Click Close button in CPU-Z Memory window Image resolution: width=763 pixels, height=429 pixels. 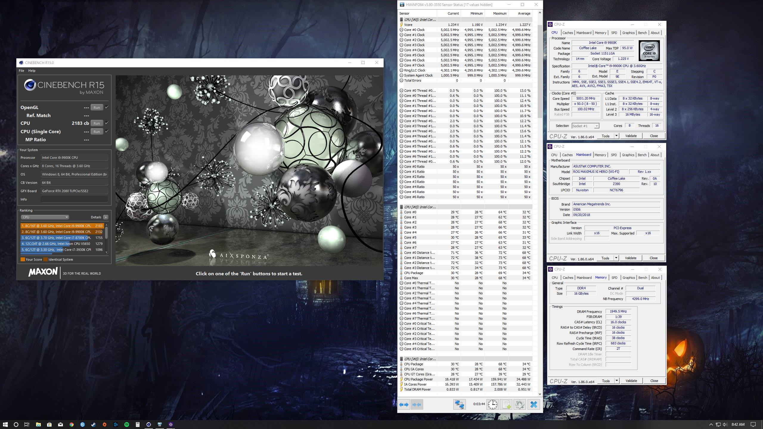654,381
